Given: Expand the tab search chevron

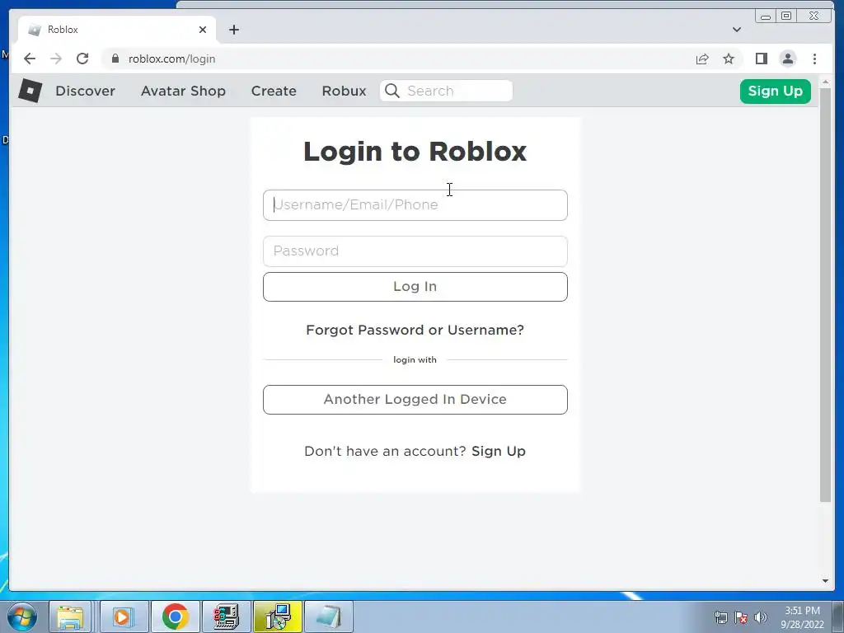Looking at the screenshot, I should click(x=736, y=30).
